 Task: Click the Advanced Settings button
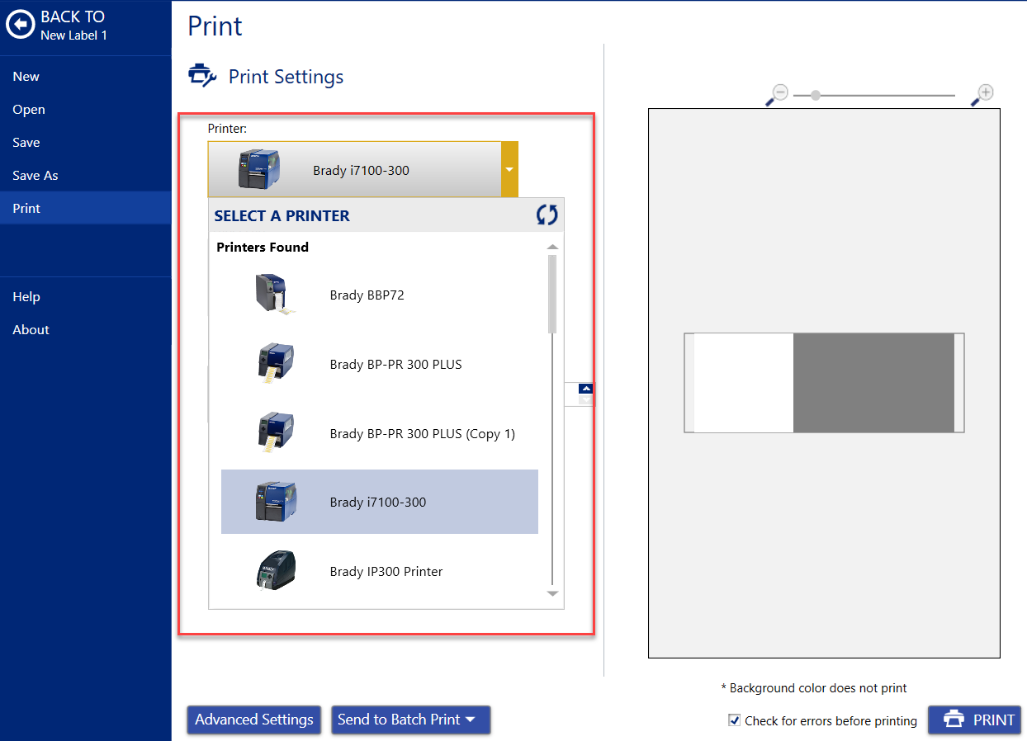point(253,720)
